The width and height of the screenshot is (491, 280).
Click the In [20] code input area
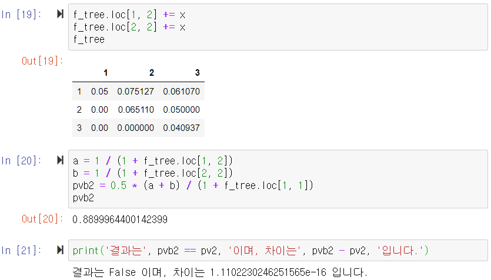[278, 179]
